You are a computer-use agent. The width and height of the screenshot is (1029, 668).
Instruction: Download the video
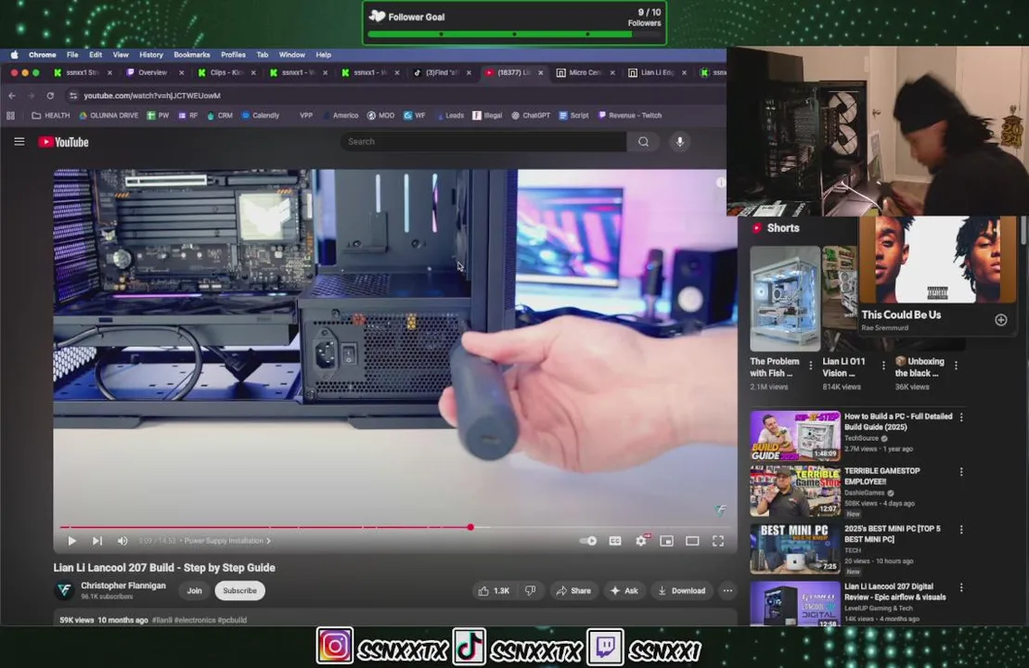681,591
